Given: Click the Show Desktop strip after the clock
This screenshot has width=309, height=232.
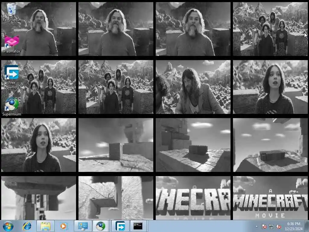Looking at the screenshot, I should 307,226.
